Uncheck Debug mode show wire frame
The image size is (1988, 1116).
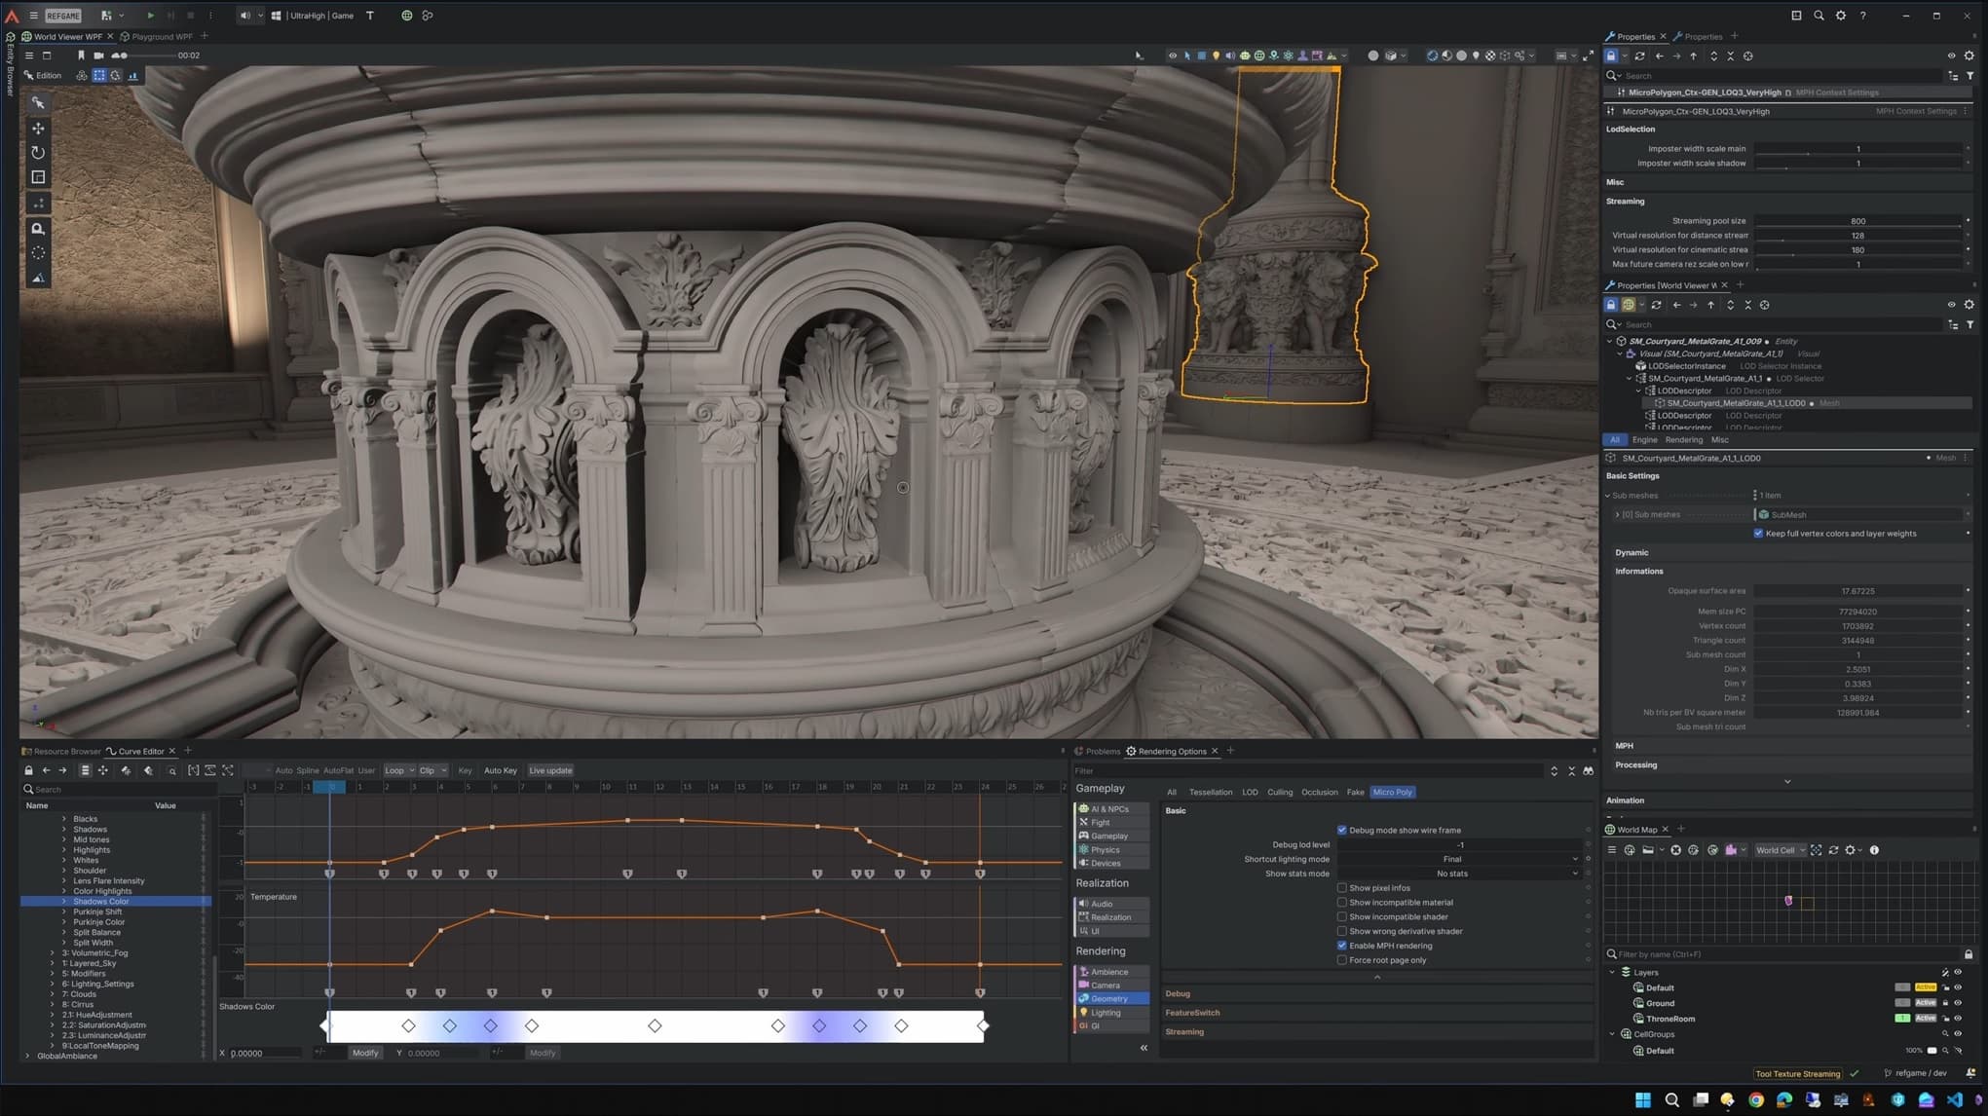(x=1341, y=830)
